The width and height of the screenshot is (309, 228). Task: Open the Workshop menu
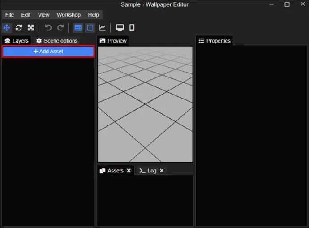(69, 15)
